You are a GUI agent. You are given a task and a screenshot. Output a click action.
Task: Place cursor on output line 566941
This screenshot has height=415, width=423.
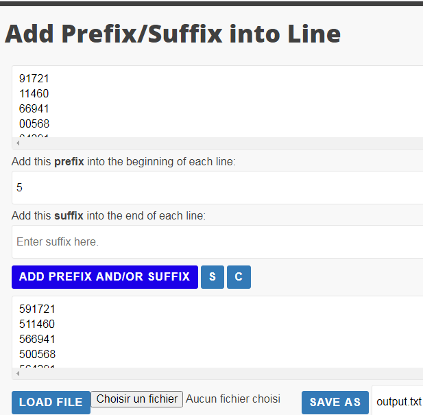coord(37,340)
